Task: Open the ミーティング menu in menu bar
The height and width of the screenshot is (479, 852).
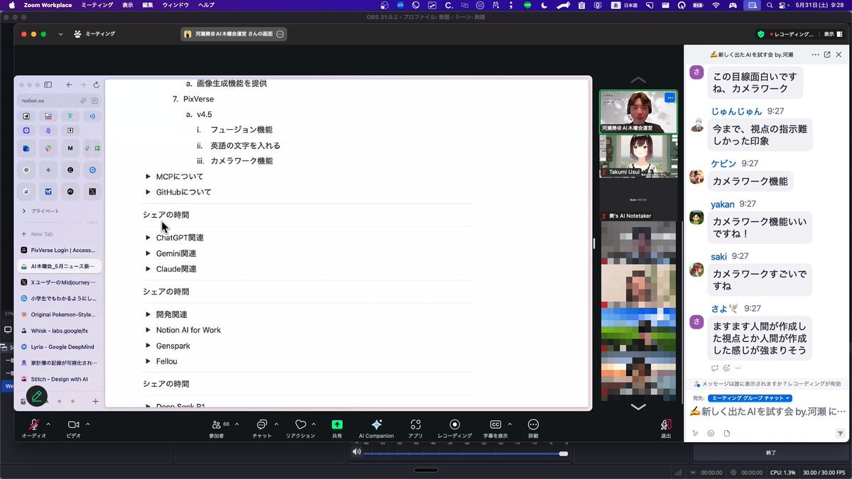Action: (97, 5)
